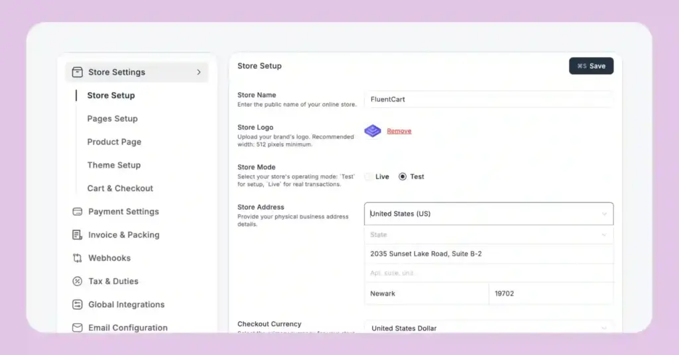Click the Global Integrations icon
Screen dimensions: 679x355
click(x=78, y=305)
